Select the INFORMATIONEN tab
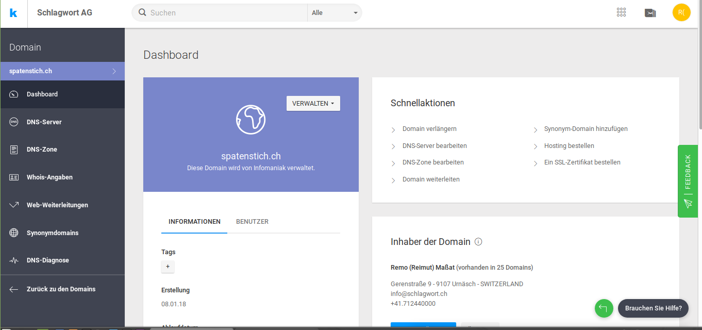Viewport: 702px width, 330px height. click(194, 222)
